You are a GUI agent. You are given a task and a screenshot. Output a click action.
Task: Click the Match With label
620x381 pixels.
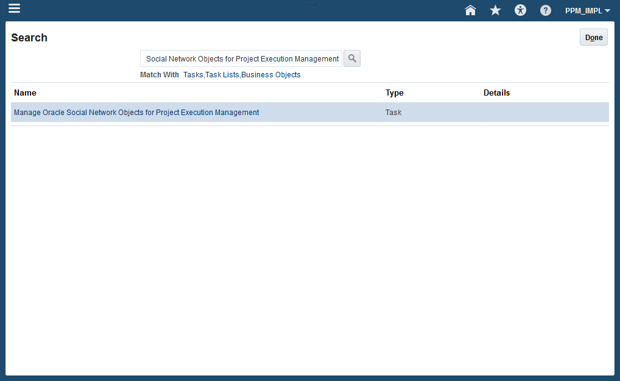[160, 75]
